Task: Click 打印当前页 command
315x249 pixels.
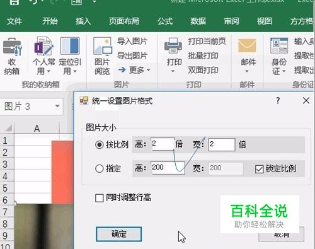Action: point(207,41)
